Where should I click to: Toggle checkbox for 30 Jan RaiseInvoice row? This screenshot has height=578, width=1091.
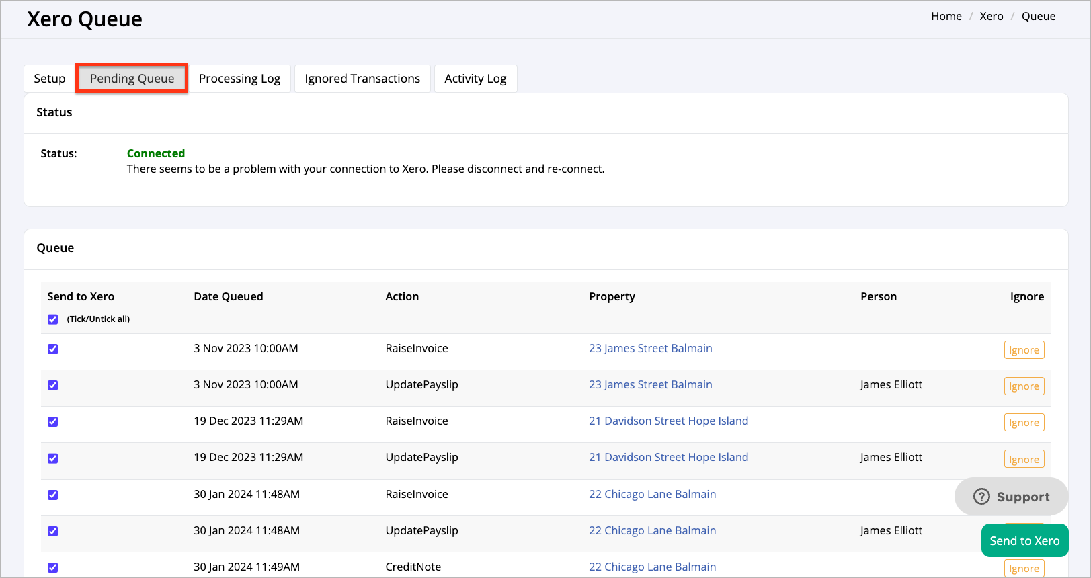(x=53, y=495)
